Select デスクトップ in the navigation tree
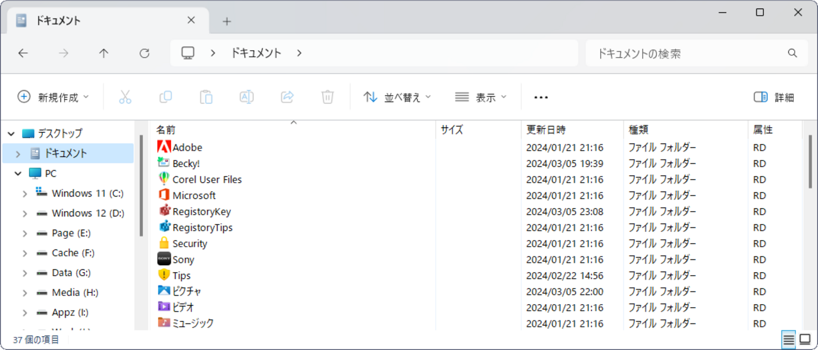818x350 pixels. [60, 133]
